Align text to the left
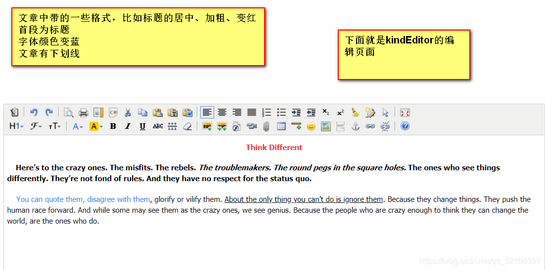The width and height of the screenshot is (545, 270). click(207, 113)
